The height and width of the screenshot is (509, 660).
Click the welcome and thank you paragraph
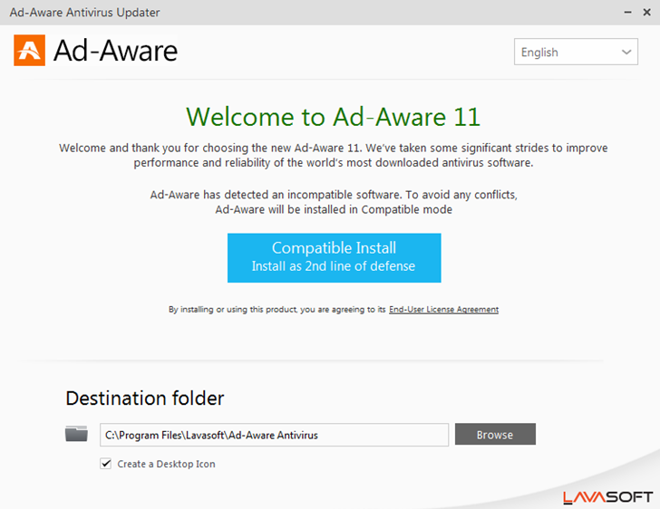[334, 155]
